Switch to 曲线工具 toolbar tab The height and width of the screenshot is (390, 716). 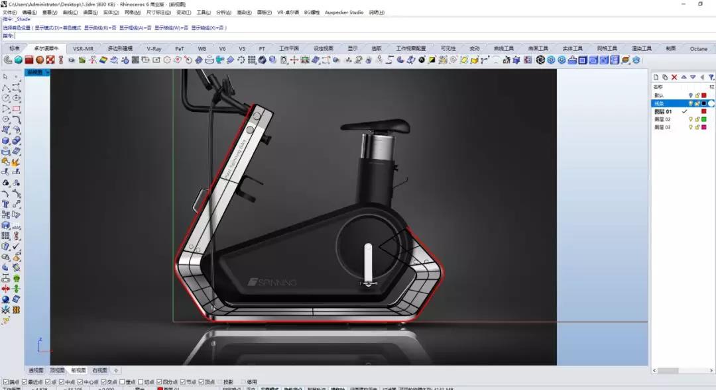504,49
